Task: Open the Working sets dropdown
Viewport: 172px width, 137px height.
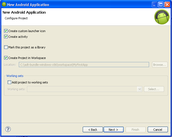Action: pyautogui.click(x=140, y=89)
